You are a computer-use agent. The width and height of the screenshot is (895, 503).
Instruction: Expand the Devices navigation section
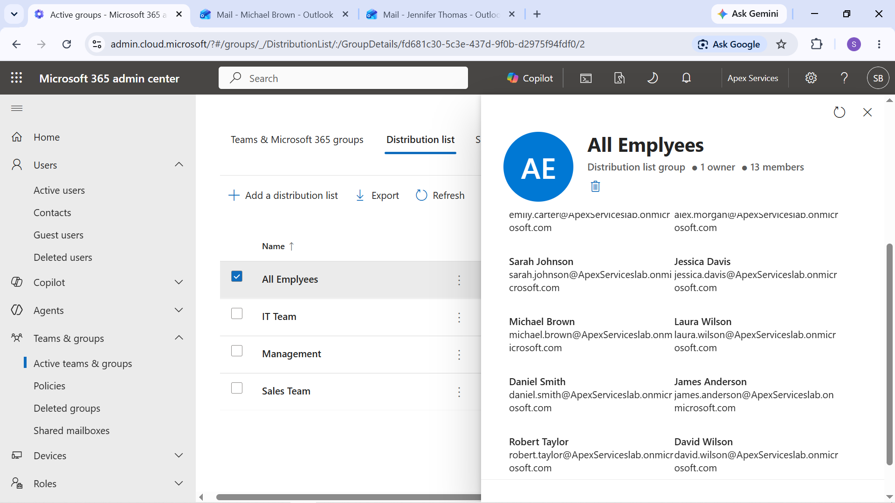coord(179,455)
